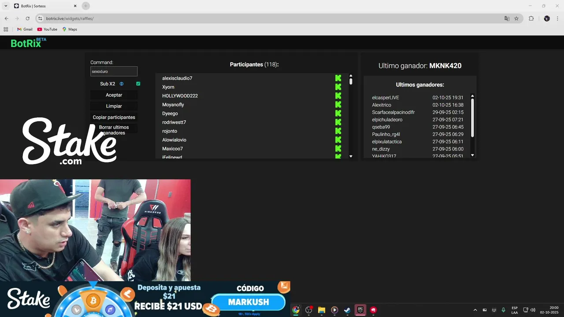Image resolution: width=564 pixels, height=317 pixels.
Task: Open a new browser tab
Action: 85,6
